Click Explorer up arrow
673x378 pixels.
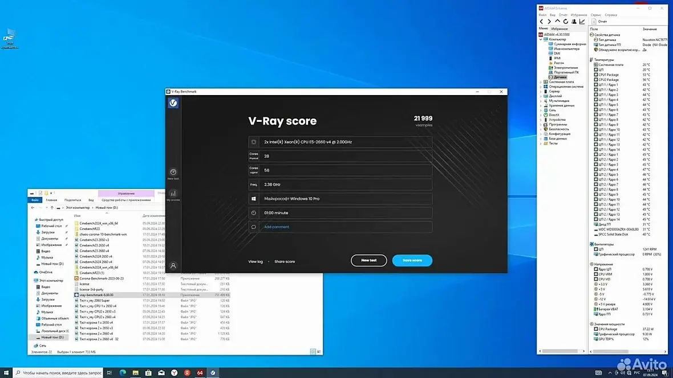click(52, 207)
